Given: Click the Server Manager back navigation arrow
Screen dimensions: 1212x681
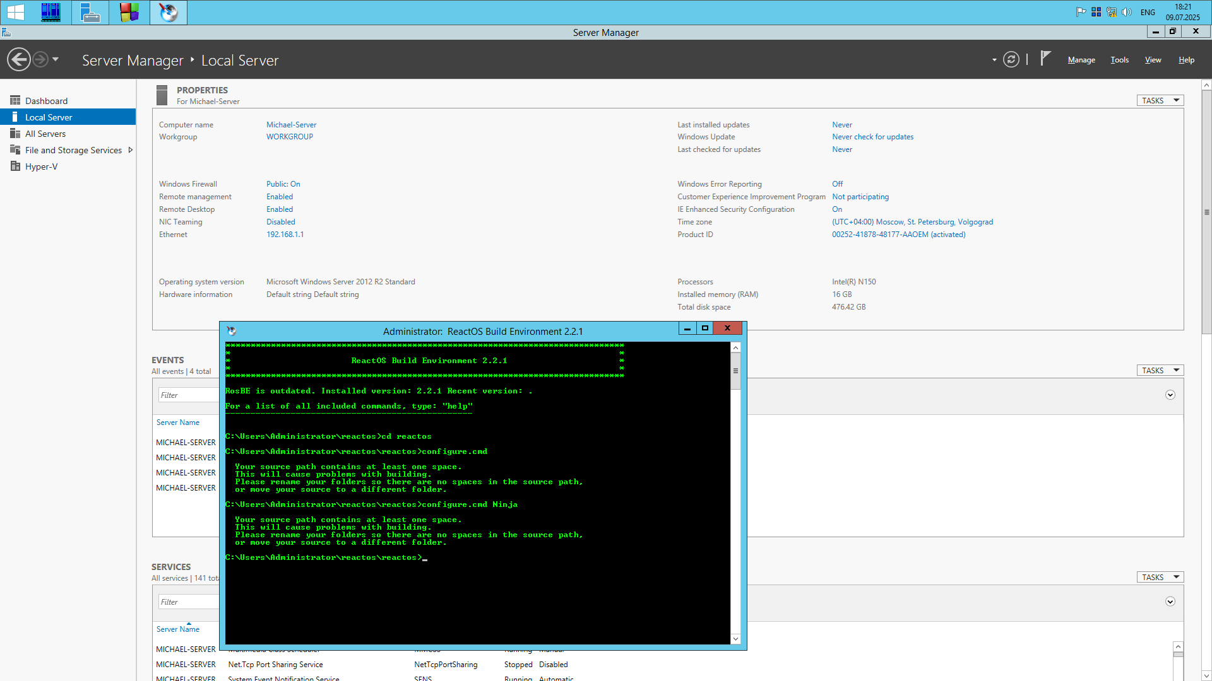Looking at the screenshot, I should click(x=19, y=60).
